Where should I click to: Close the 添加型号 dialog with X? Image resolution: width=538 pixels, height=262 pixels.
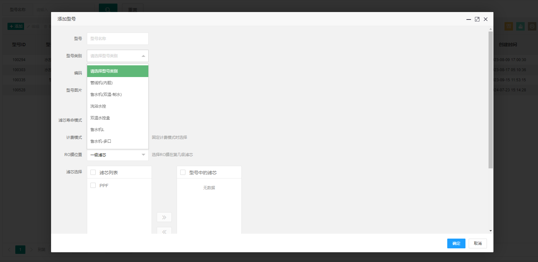(x=486, y=19)
